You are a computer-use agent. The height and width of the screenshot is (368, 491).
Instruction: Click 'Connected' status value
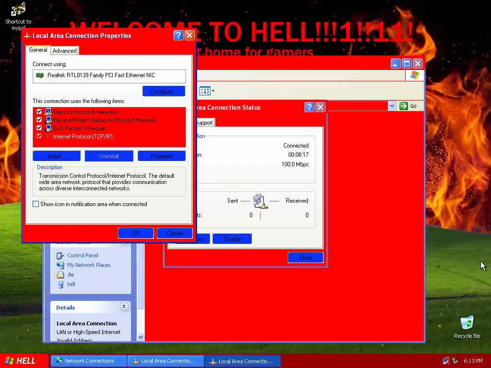point(296,146)
